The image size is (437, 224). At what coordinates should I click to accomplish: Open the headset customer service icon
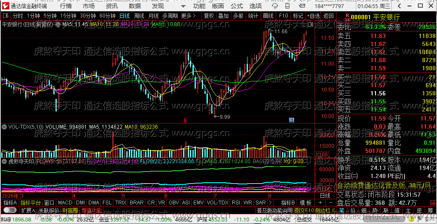(x=275, y=6)
